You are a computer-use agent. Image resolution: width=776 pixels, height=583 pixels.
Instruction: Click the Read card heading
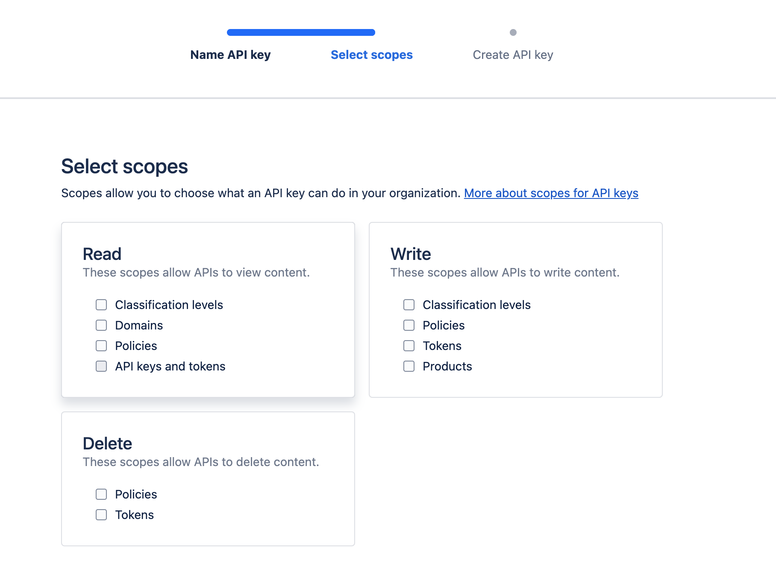102,254
